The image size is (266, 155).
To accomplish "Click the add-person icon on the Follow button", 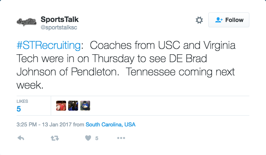I will pyautogui.click(x=219, y=20).
